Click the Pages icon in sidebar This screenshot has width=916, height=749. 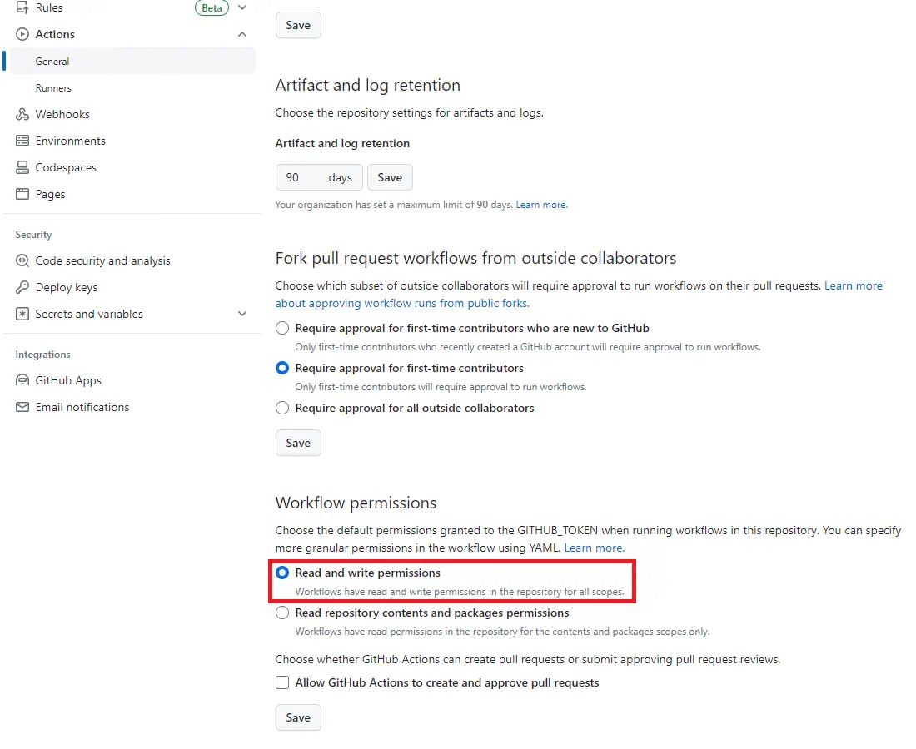pyautogui.click(x=22, y=194)
